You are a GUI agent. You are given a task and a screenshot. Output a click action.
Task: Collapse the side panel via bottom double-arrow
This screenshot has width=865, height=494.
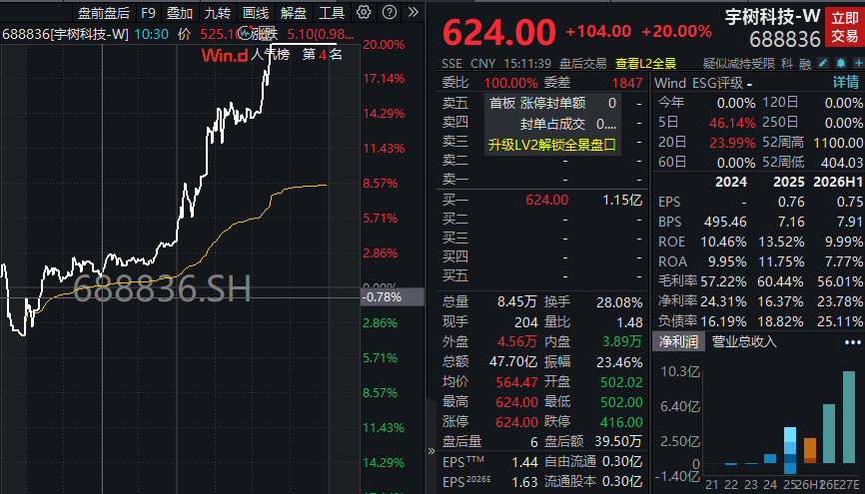pos(432,451)
